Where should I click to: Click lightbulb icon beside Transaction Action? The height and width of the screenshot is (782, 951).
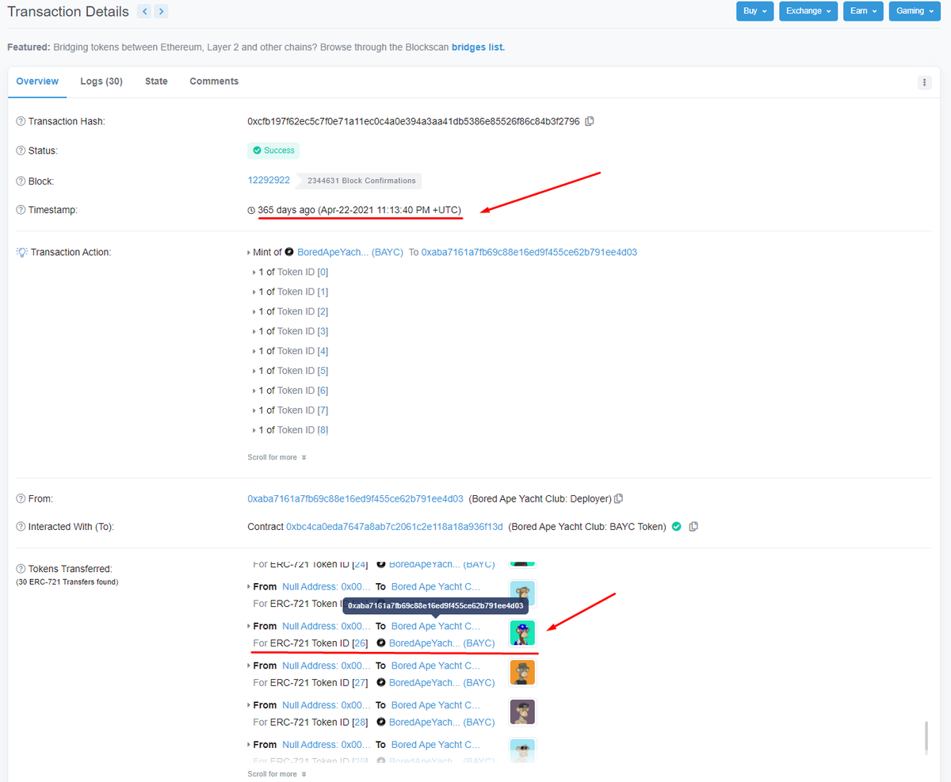click(x=21, y=252)
